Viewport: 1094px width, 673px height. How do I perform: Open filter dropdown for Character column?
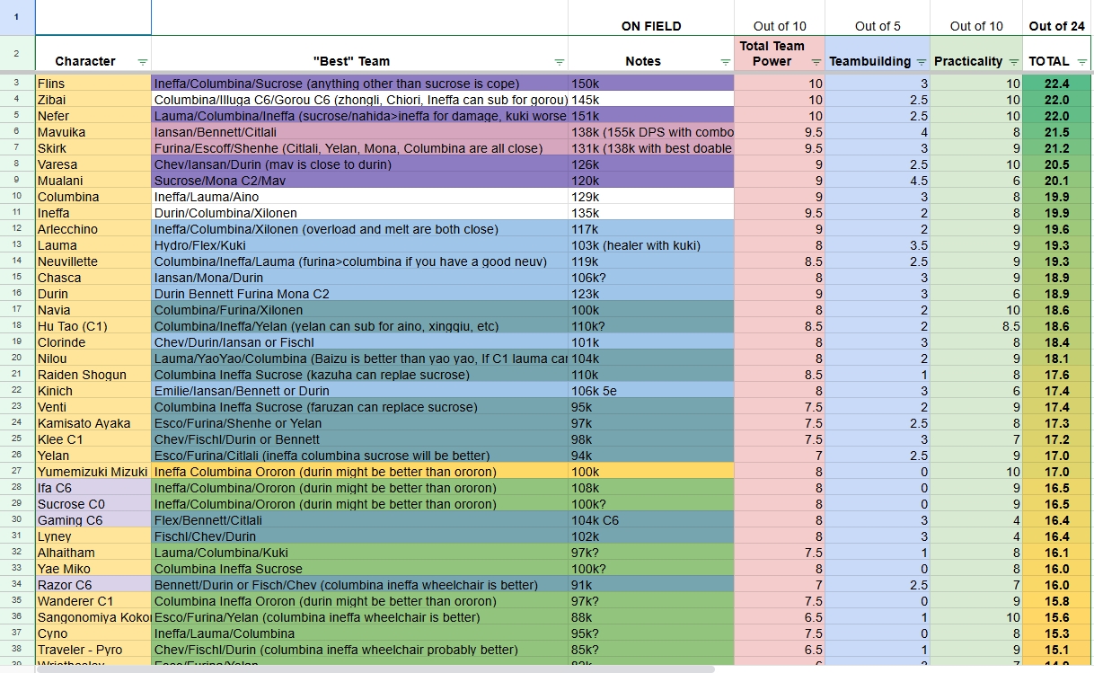[x=142, y=62]
